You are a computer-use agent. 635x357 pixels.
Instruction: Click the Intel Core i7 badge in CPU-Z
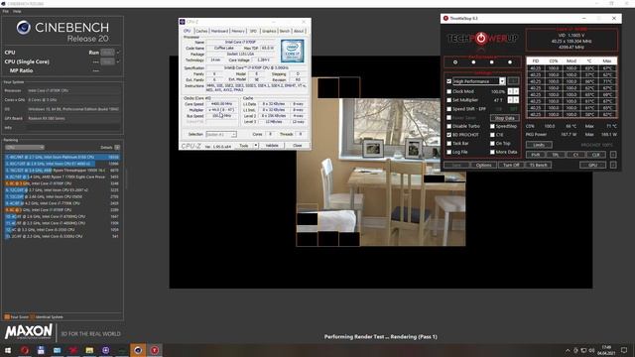[x=293, y=51]
